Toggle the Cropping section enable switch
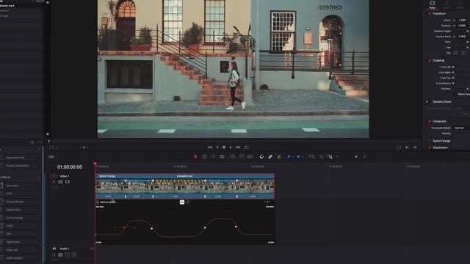 pos(429,60)
